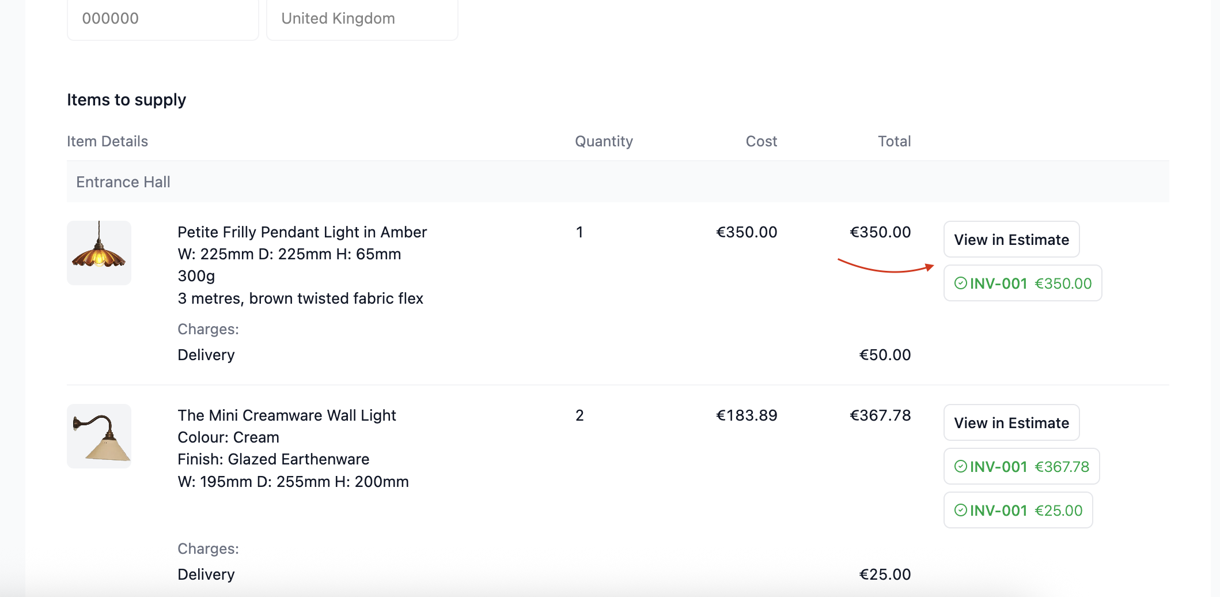Screen dimensions: 1220x597
Task: View the pendant light in Estimate
Action: click(1011, 239)
